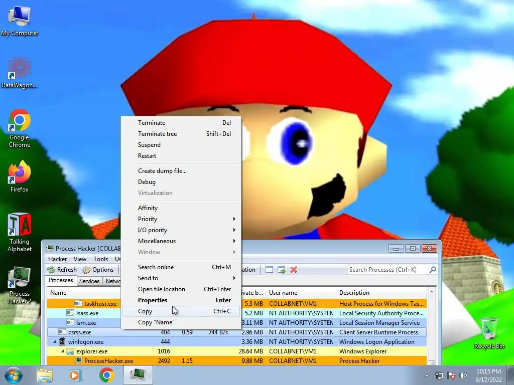Select Restart in the context menu

point(181,156)
